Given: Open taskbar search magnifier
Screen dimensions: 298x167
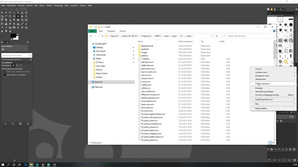Looking at the screenshot, I should 8,165.
